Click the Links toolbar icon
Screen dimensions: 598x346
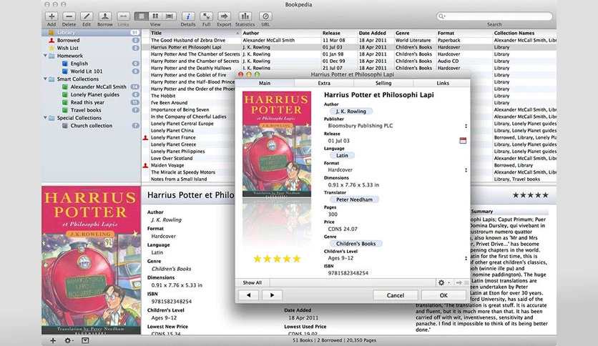123,16
